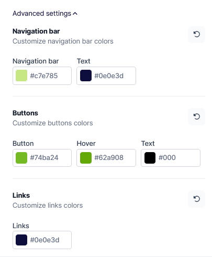
Task: Reset the Links colors
Action: click(x=196, y=199)
